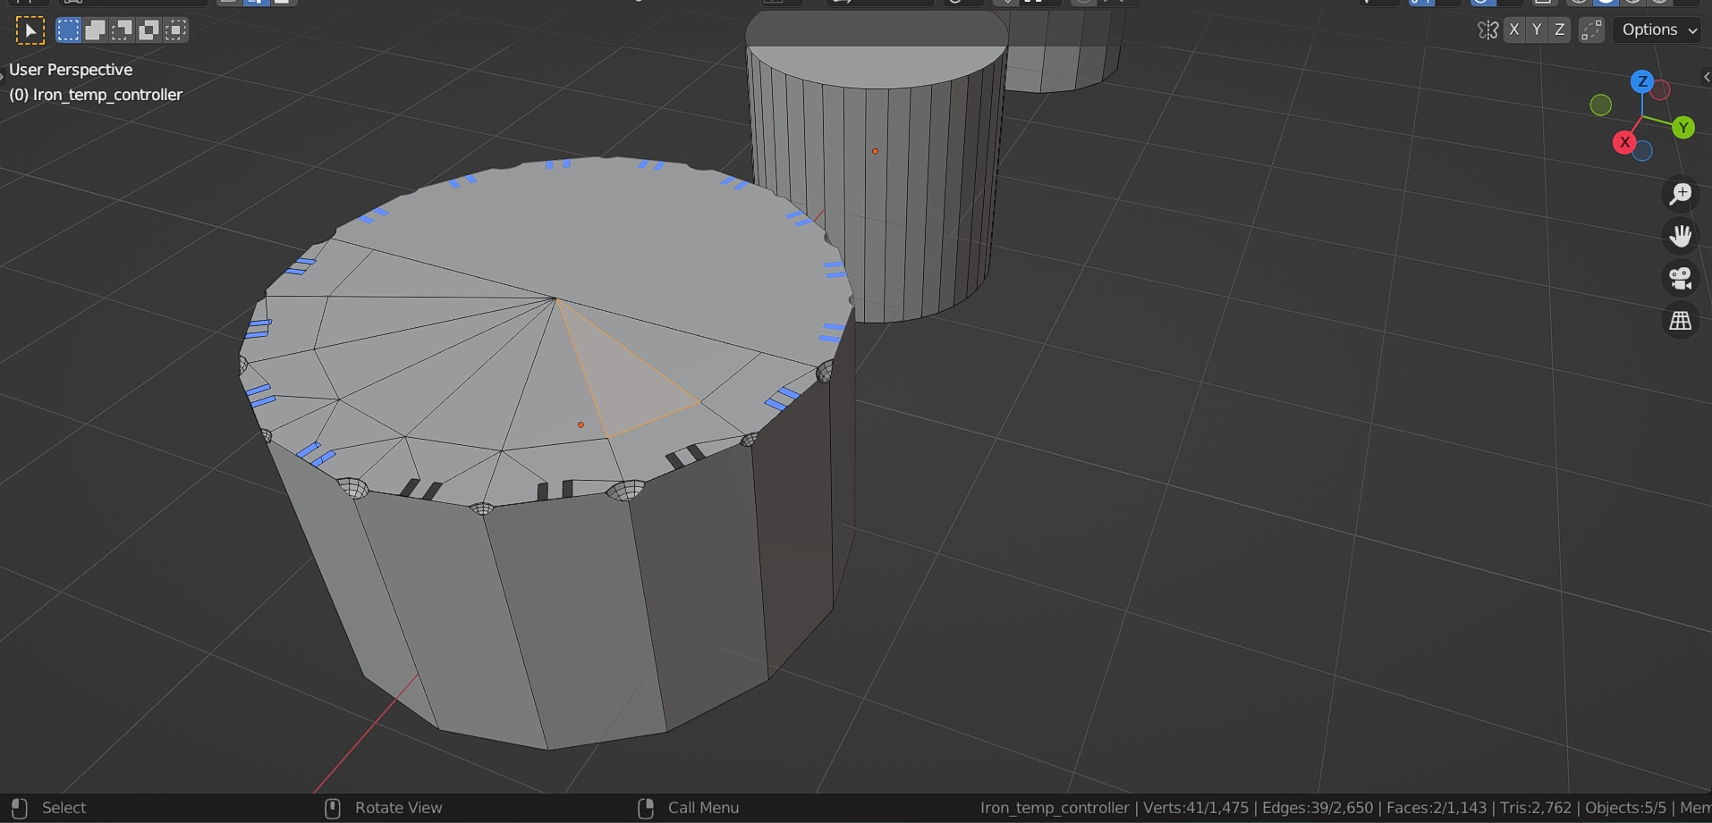Switch perspective/orthographic with grid icon
The image size is (1712, 823).
1681,321
